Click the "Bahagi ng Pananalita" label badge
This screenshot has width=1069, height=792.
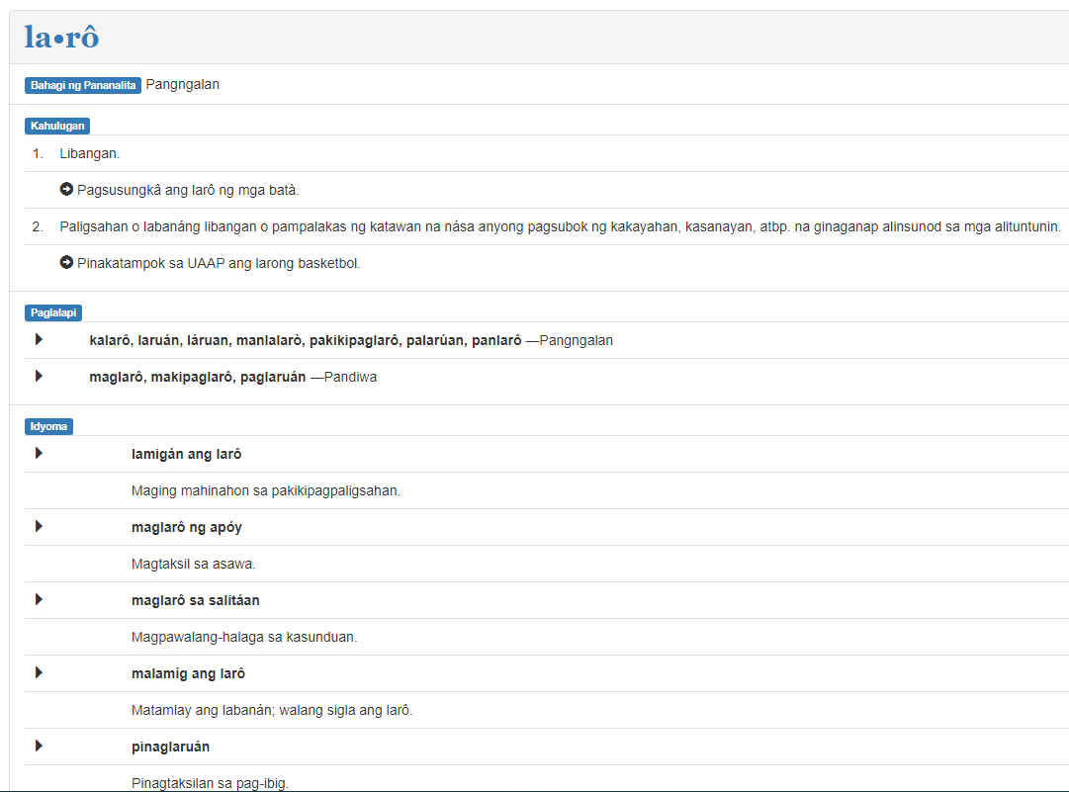83,85
